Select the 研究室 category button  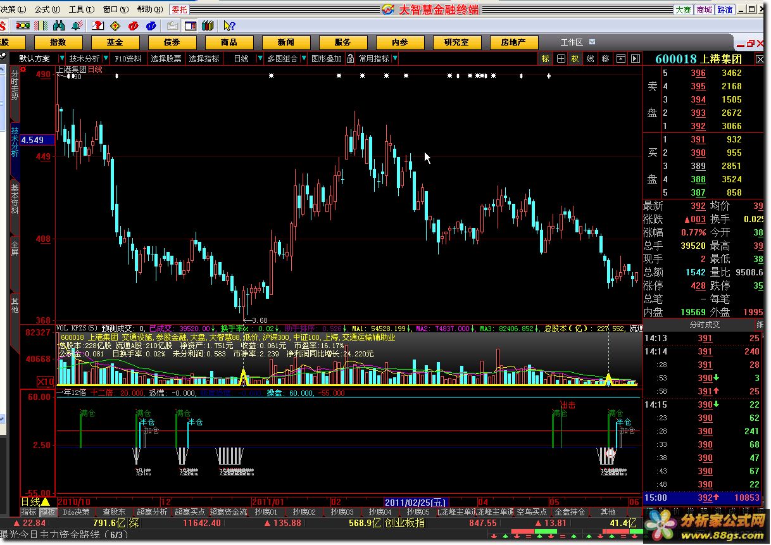coord(457,42)
